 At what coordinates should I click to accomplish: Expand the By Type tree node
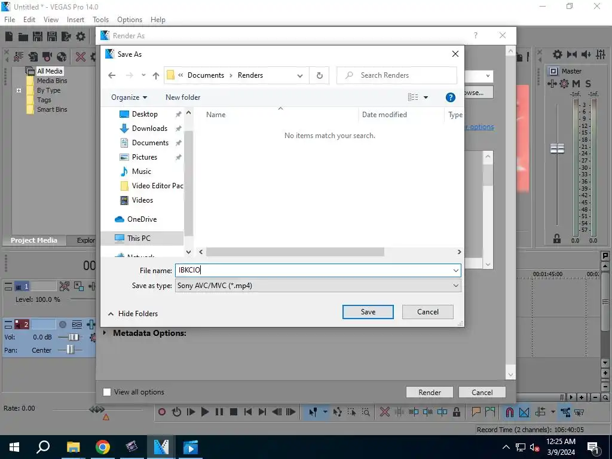[19, 91]
